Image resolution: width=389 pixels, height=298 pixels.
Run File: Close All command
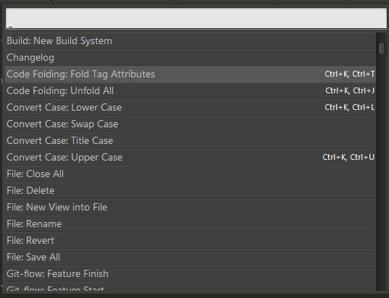click(191, 174)
